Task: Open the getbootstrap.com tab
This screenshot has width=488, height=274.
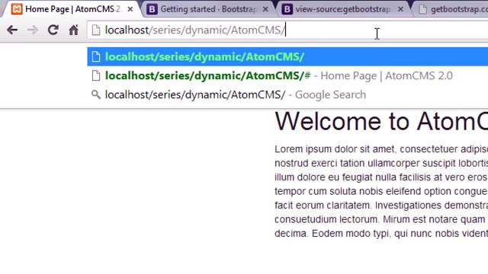Action: tap(451, 9)
